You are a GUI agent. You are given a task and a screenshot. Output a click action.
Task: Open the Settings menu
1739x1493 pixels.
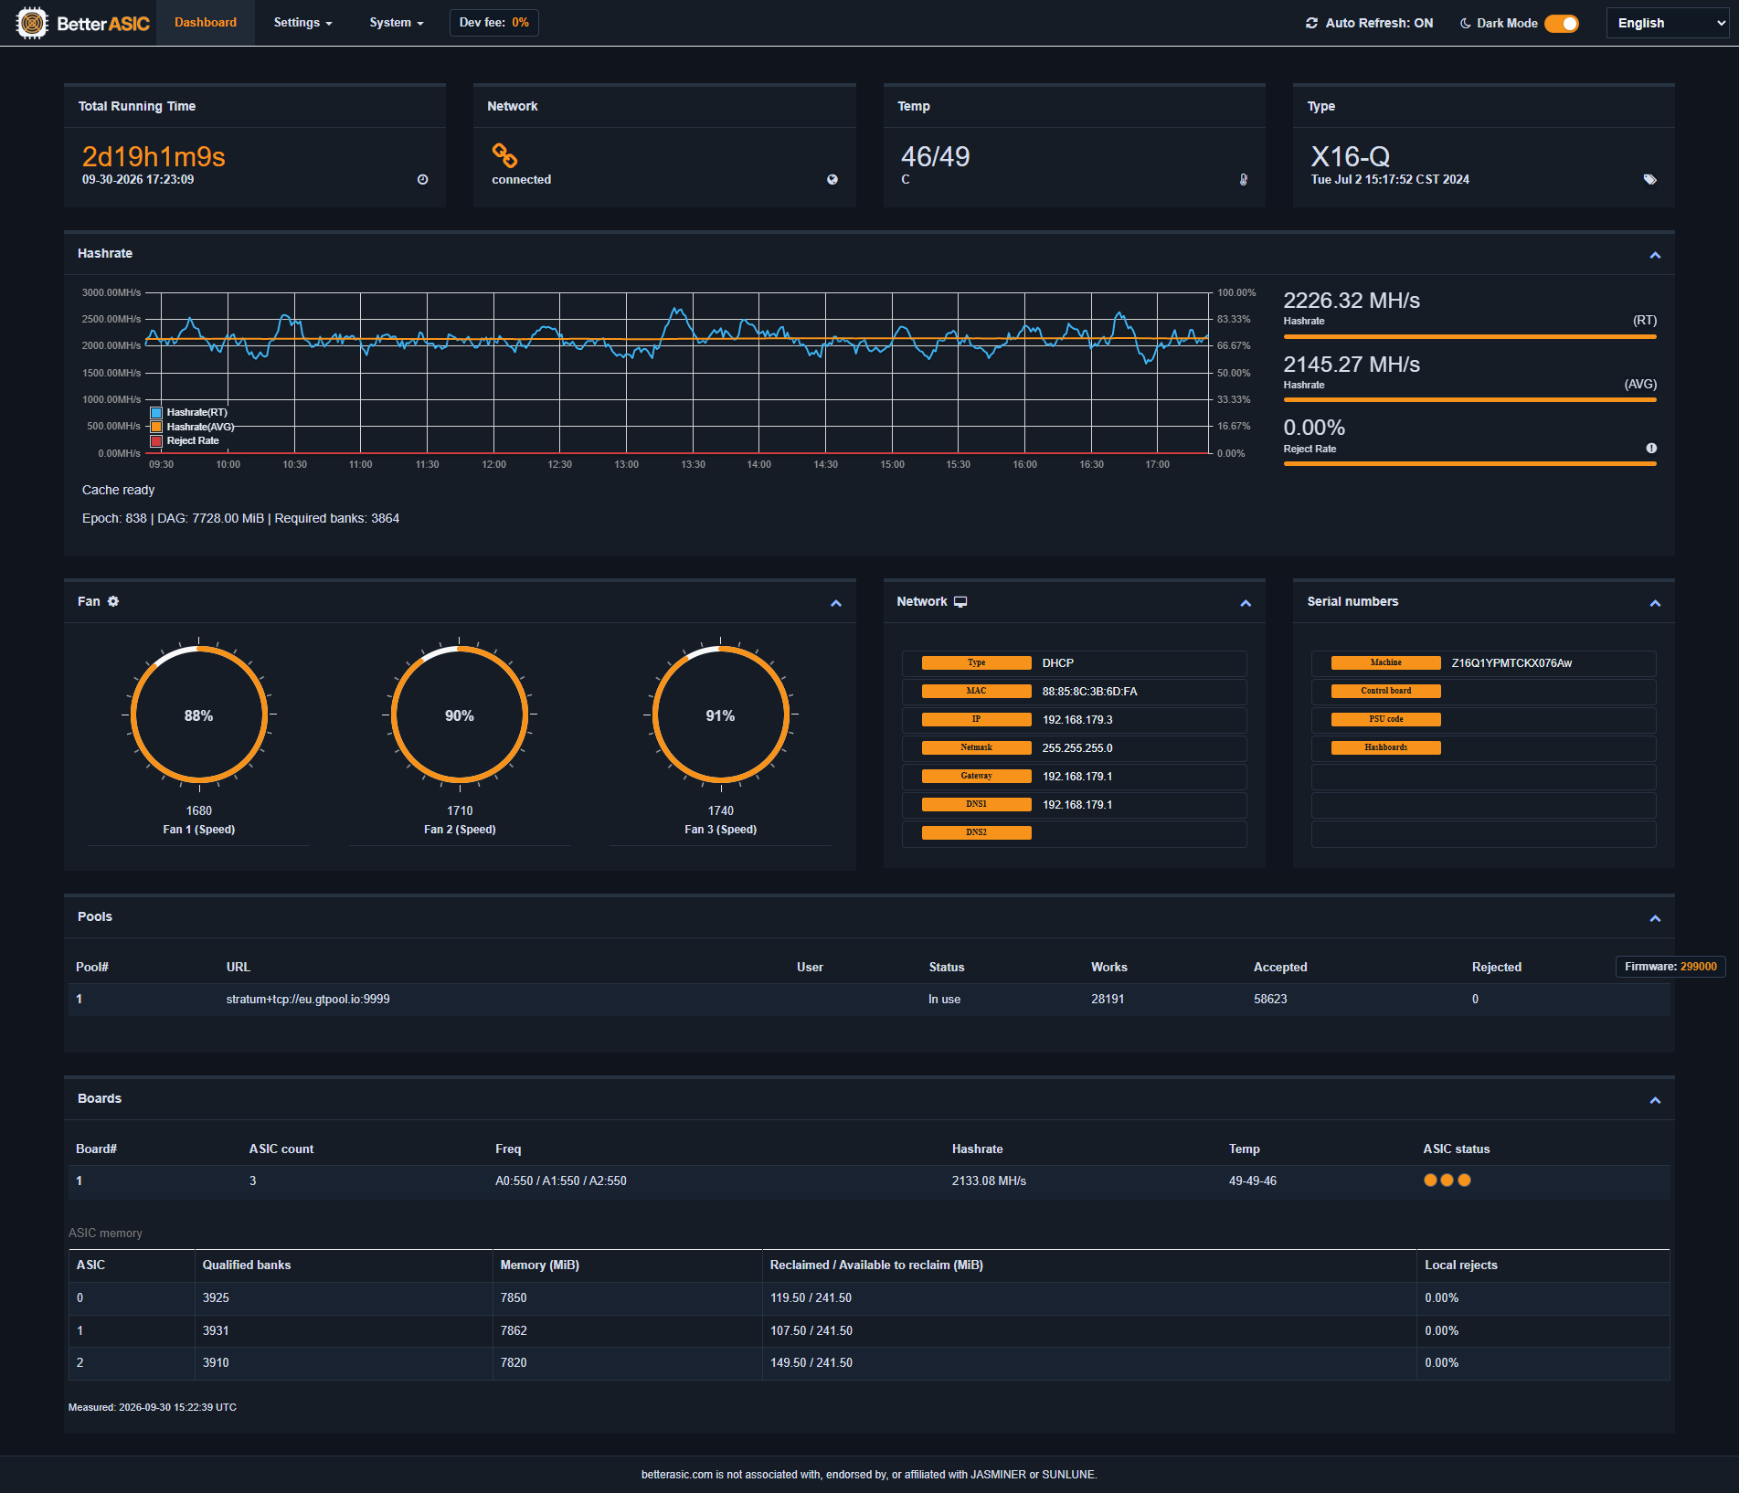[x=303, y=23]
